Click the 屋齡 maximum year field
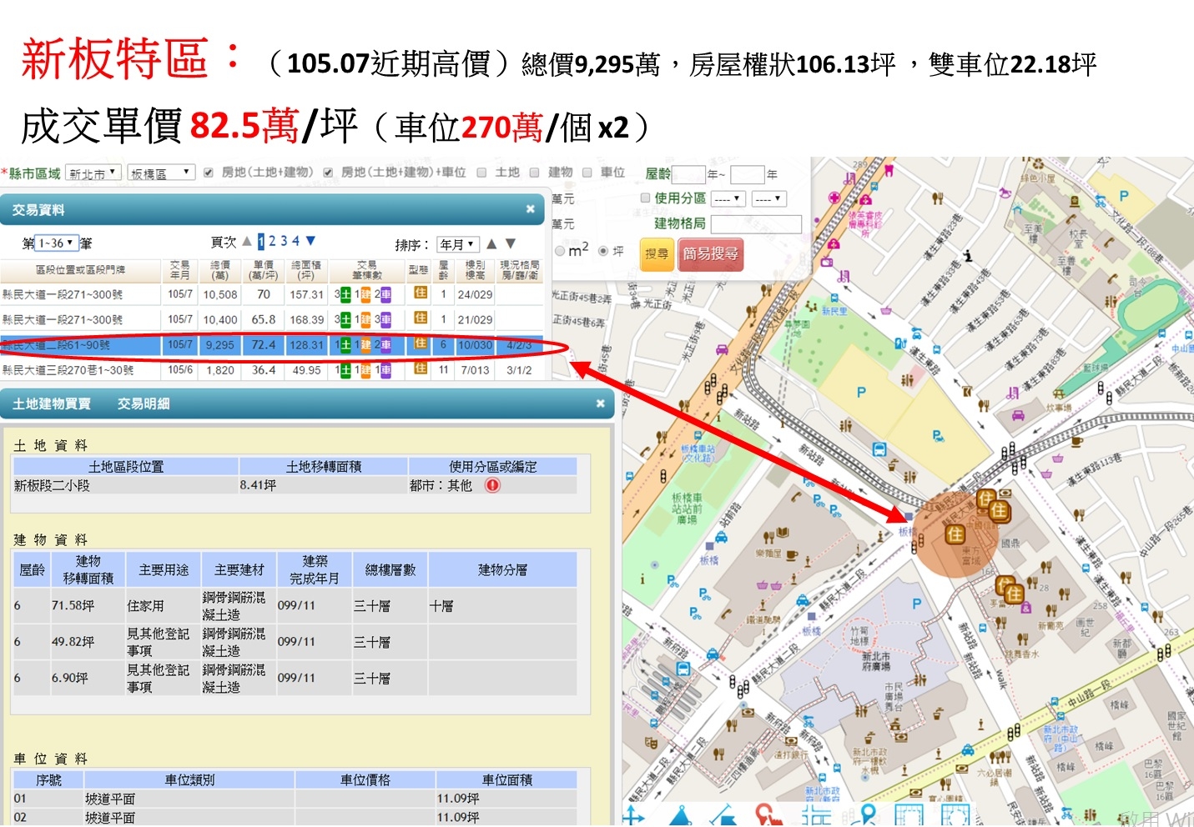The image size is (1194, 827). [748, 174]
